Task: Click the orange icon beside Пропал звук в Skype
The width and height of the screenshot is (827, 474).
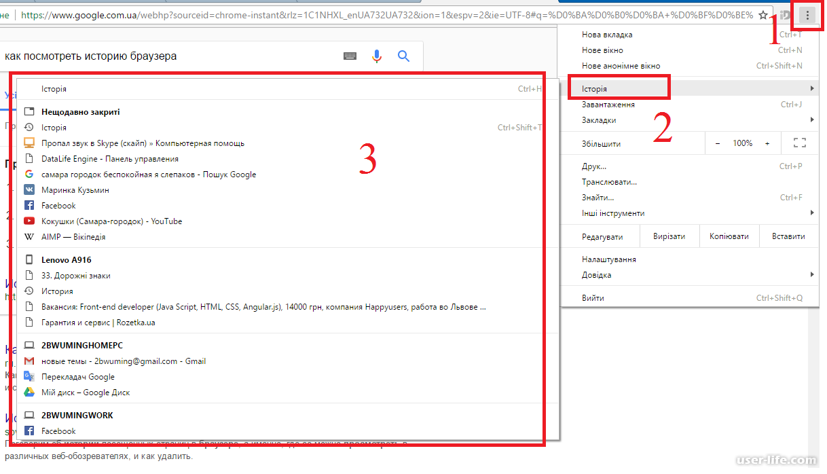Action: [29, 143]
